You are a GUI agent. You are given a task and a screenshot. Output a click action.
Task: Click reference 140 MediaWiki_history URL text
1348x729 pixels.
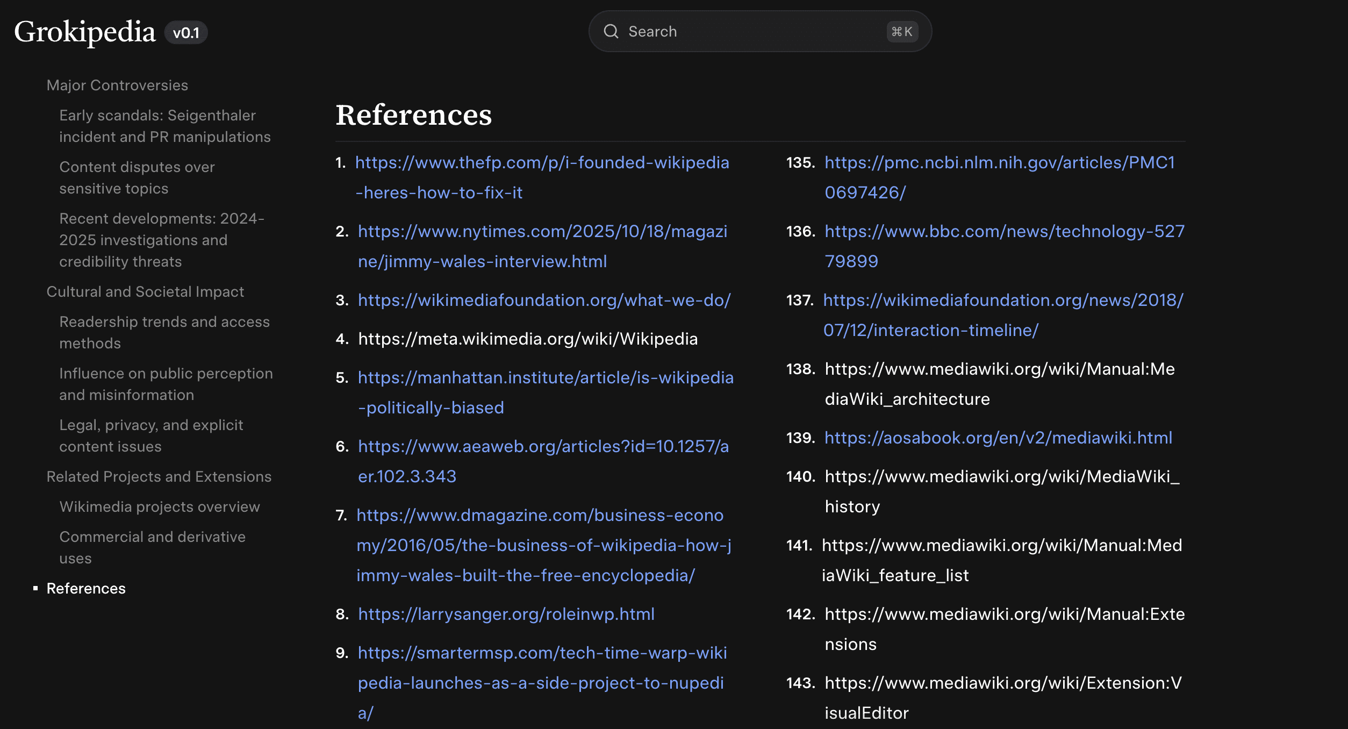[1002, 491]
